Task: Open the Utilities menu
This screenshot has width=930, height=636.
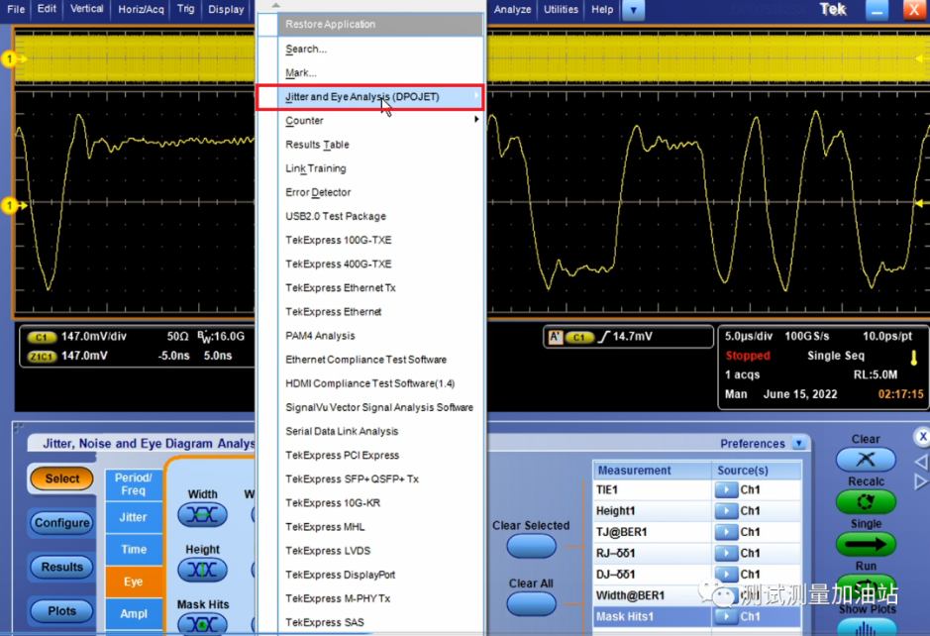Action: click(561, 10)
